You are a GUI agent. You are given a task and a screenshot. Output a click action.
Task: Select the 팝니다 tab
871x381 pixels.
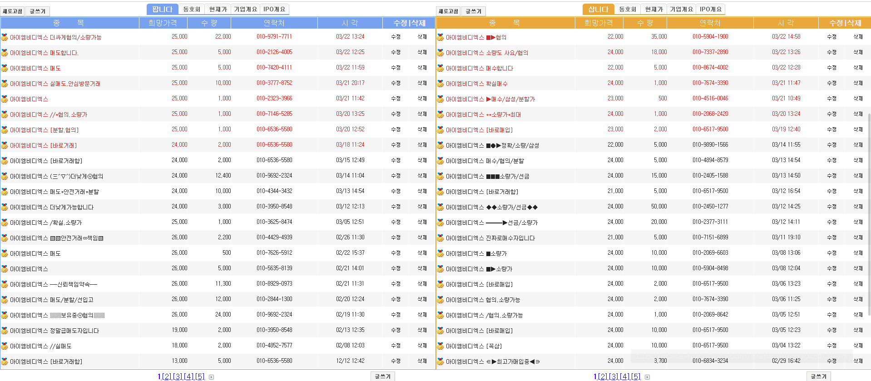163,9
